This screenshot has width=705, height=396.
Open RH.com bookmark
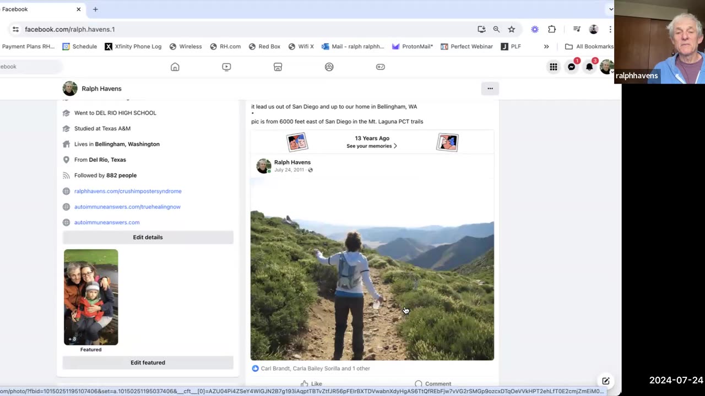(225, 47)
